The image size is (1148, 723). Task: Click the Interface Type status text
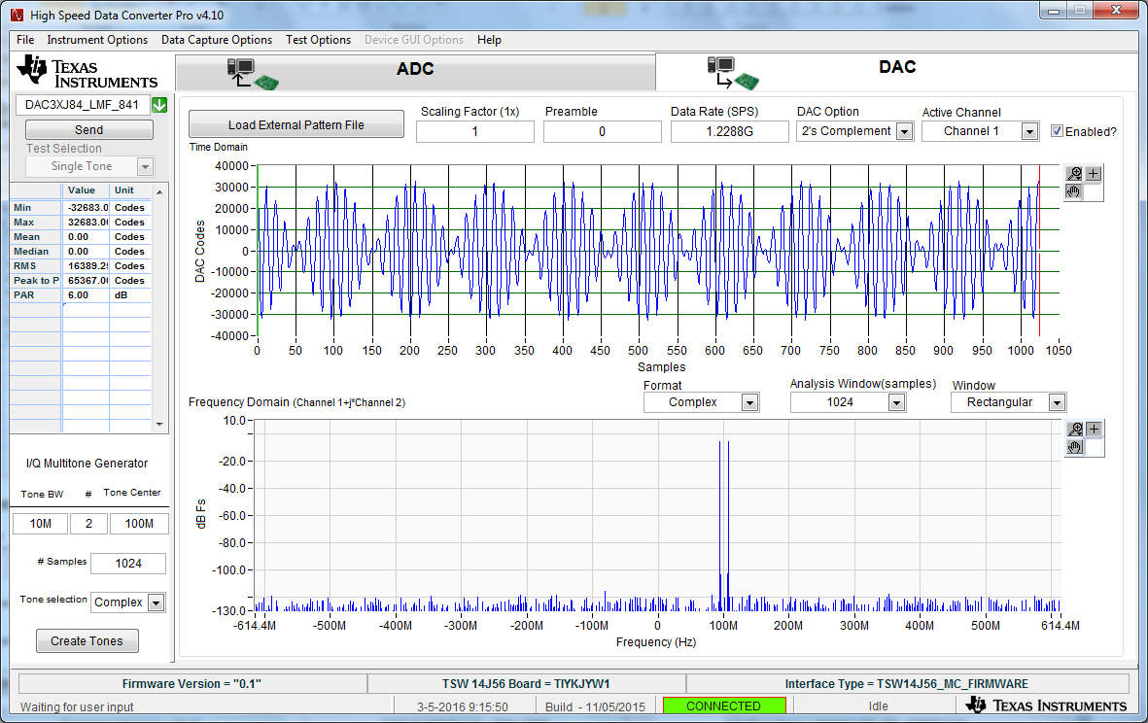pyautogui.click(x=906, y=684)
